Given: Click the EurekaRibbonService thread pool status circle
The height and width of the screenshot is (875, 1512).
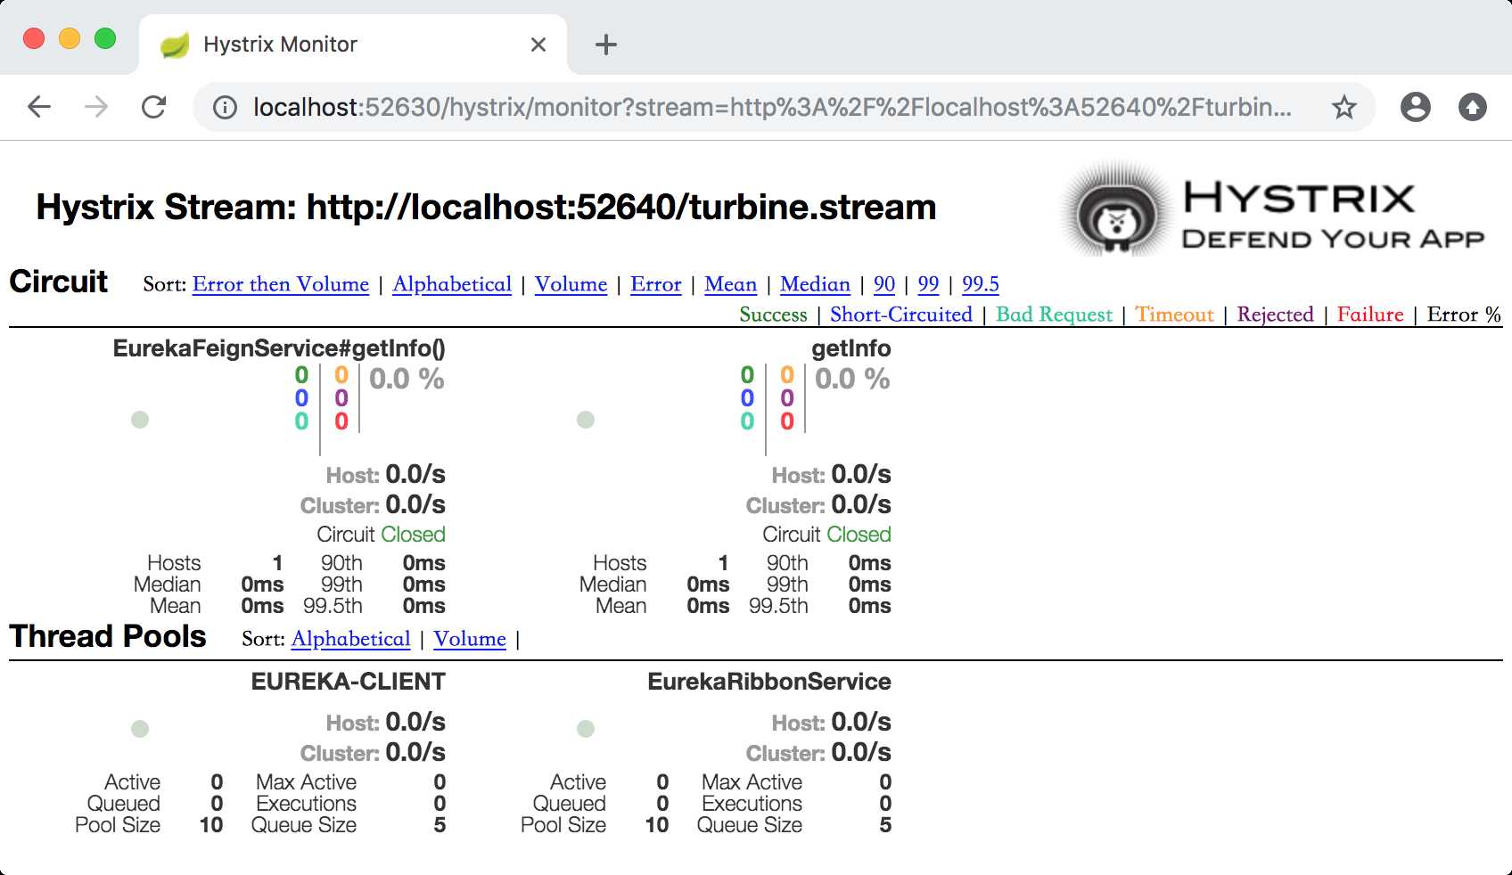Looking at the screenshot, I should pos(586,729).
